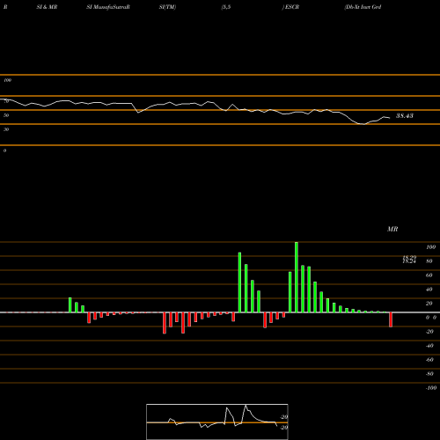Click the MR axis label 80
This screenshot has width=440, height=440.
[x=429, y=261]
